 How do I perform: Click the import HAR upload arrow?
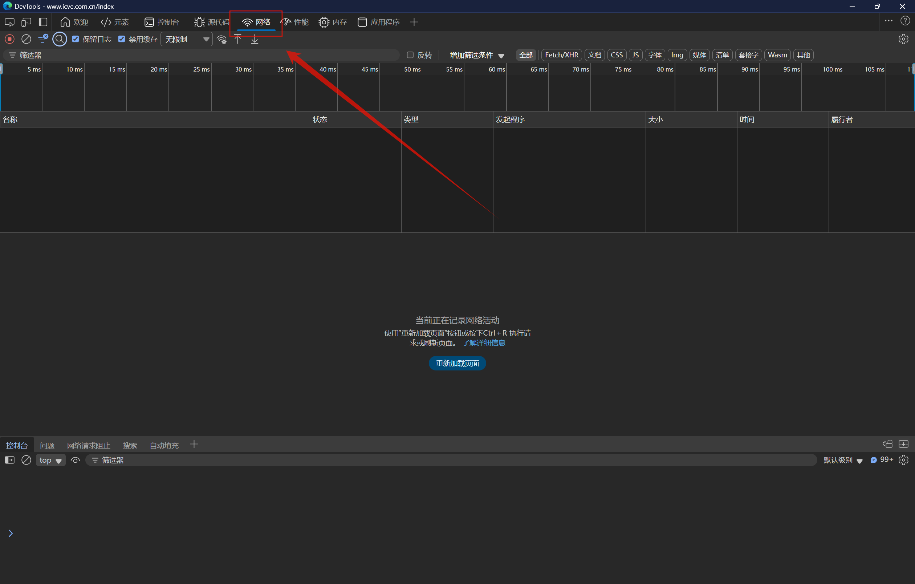(x=238, y=39)
